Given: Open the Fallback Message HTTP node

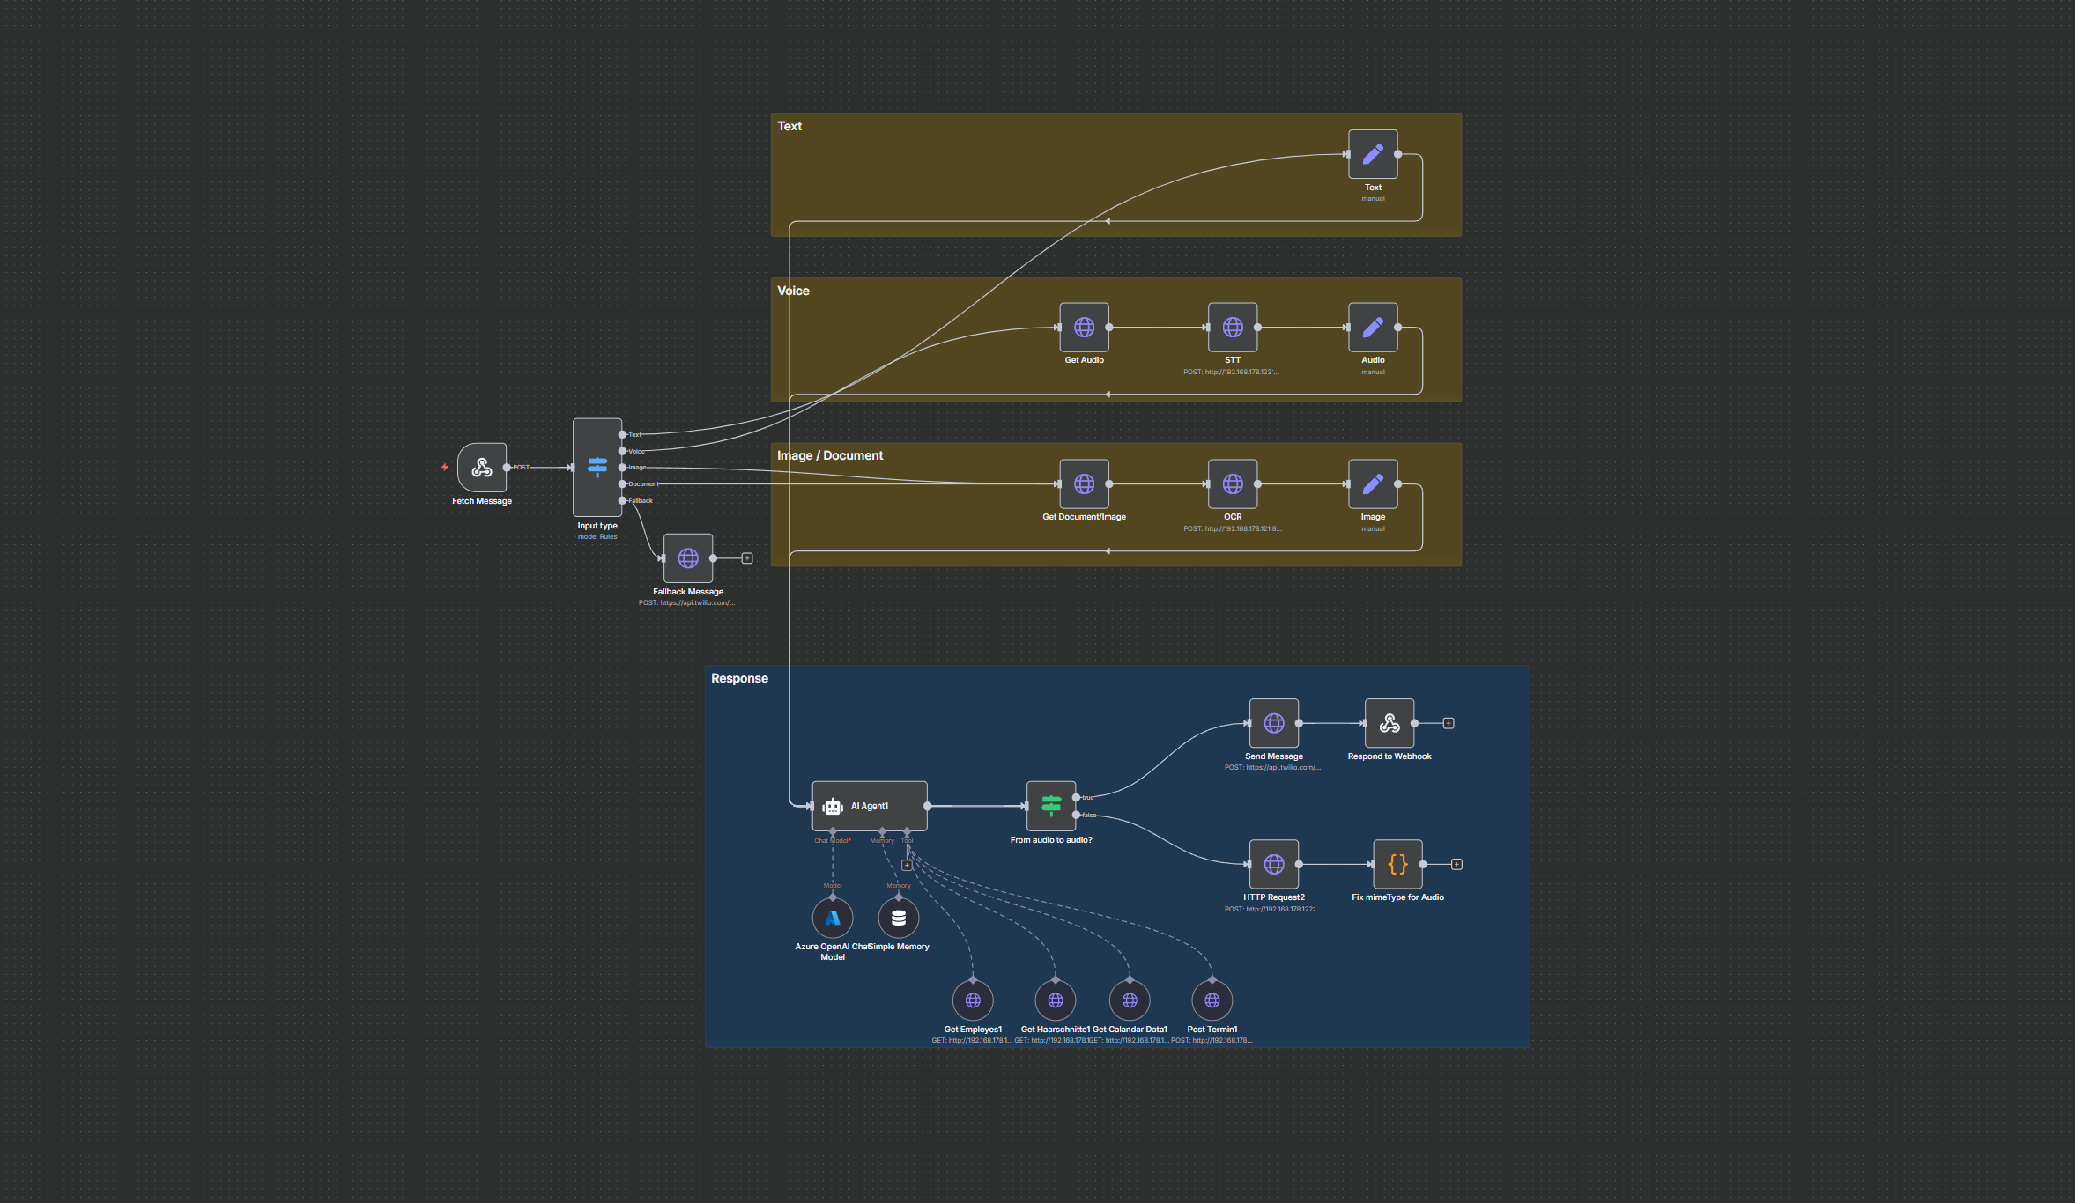Looking at the screenshot, I should (688, 558).
